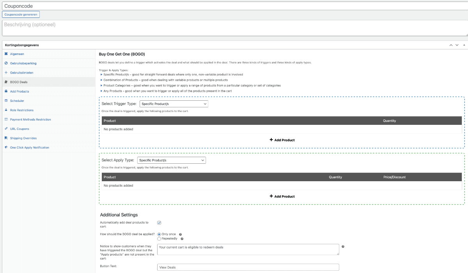The image size is (468, 273).
Task: Open the Select Apply Type dropdown
Action: (171, 160)
